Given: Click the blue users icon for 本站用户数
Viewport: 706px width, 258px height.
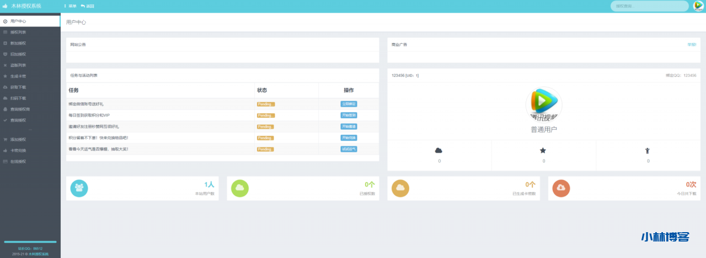Looking at the screenshot, I should tap(79, 188).
